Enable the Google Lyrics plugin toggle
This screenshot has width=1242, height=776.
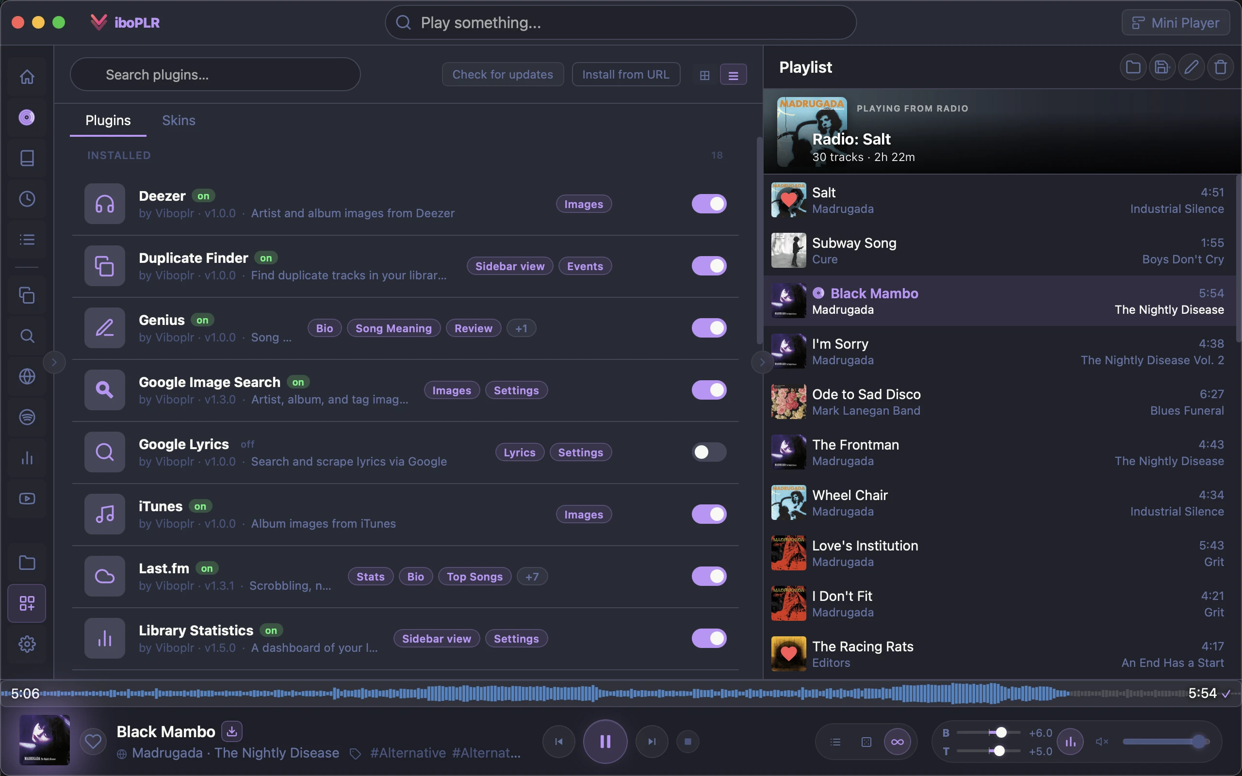(x=709, y=452)
